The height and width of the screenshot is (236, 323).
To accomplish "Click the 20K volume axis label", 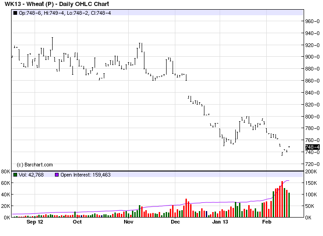I will (x=6, y=206).
